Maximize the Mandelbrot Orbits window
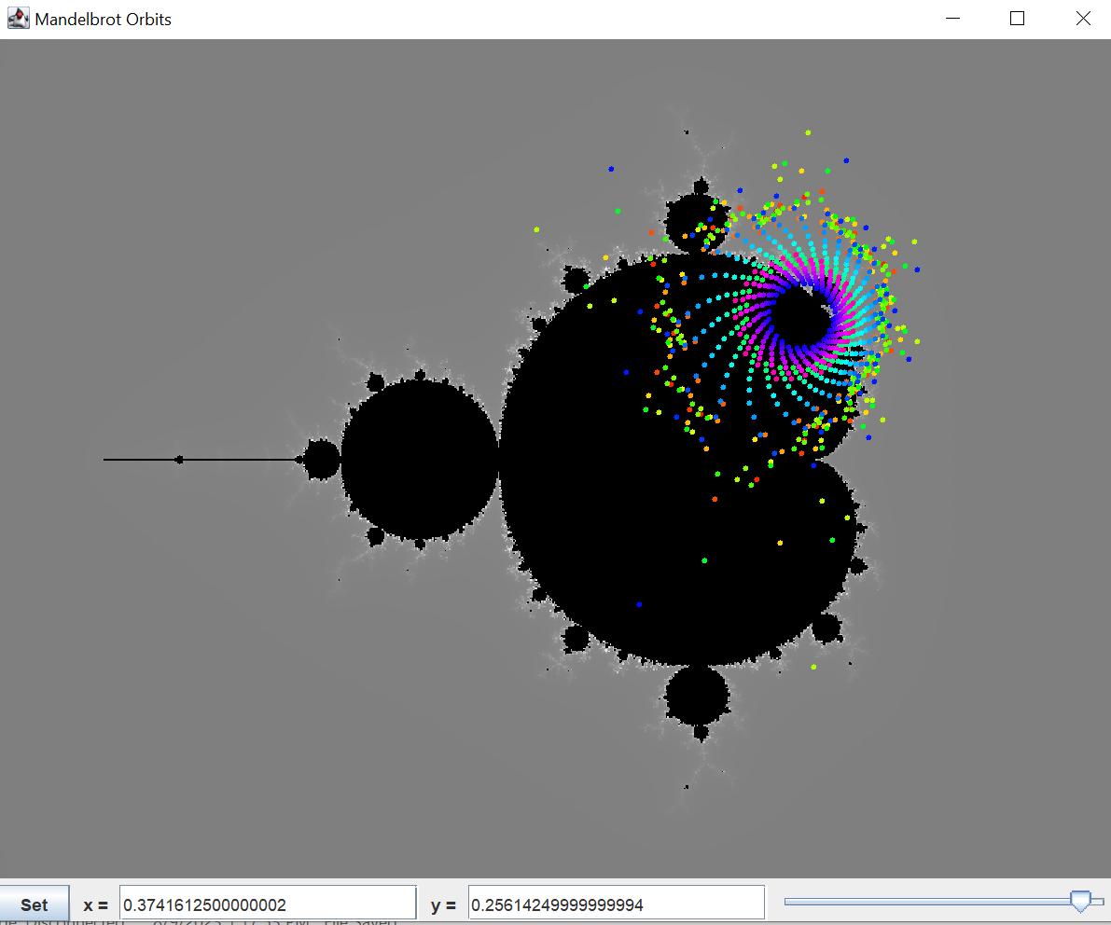This screenshot has height=925, width=1111. [x=1017, y=19]
